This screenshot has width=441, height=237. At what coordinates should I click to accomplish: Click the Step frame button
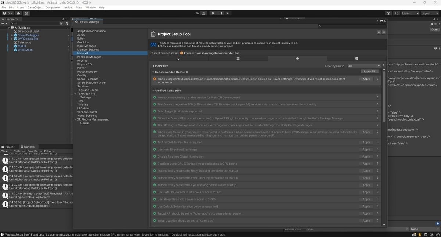228,13
